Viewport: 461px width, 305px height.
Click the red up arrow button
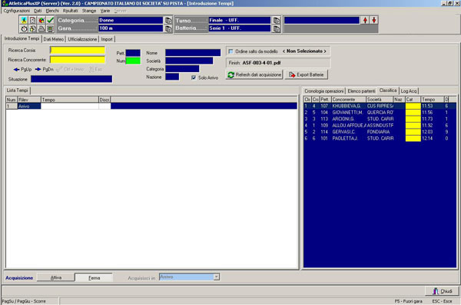(365, 20)
